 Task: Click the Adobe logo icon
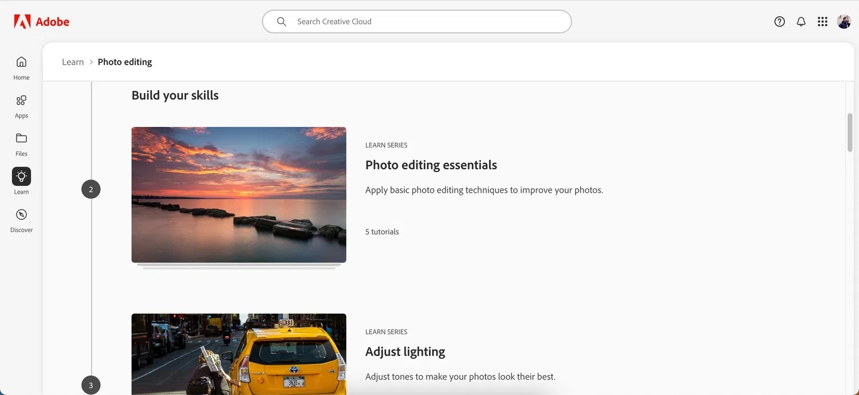pos(22,22)
